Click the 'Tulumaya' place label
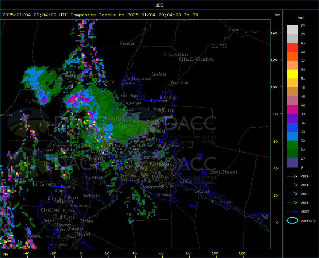Image resolution: width=319 pixels, height=258 pixels. (132, 103)
